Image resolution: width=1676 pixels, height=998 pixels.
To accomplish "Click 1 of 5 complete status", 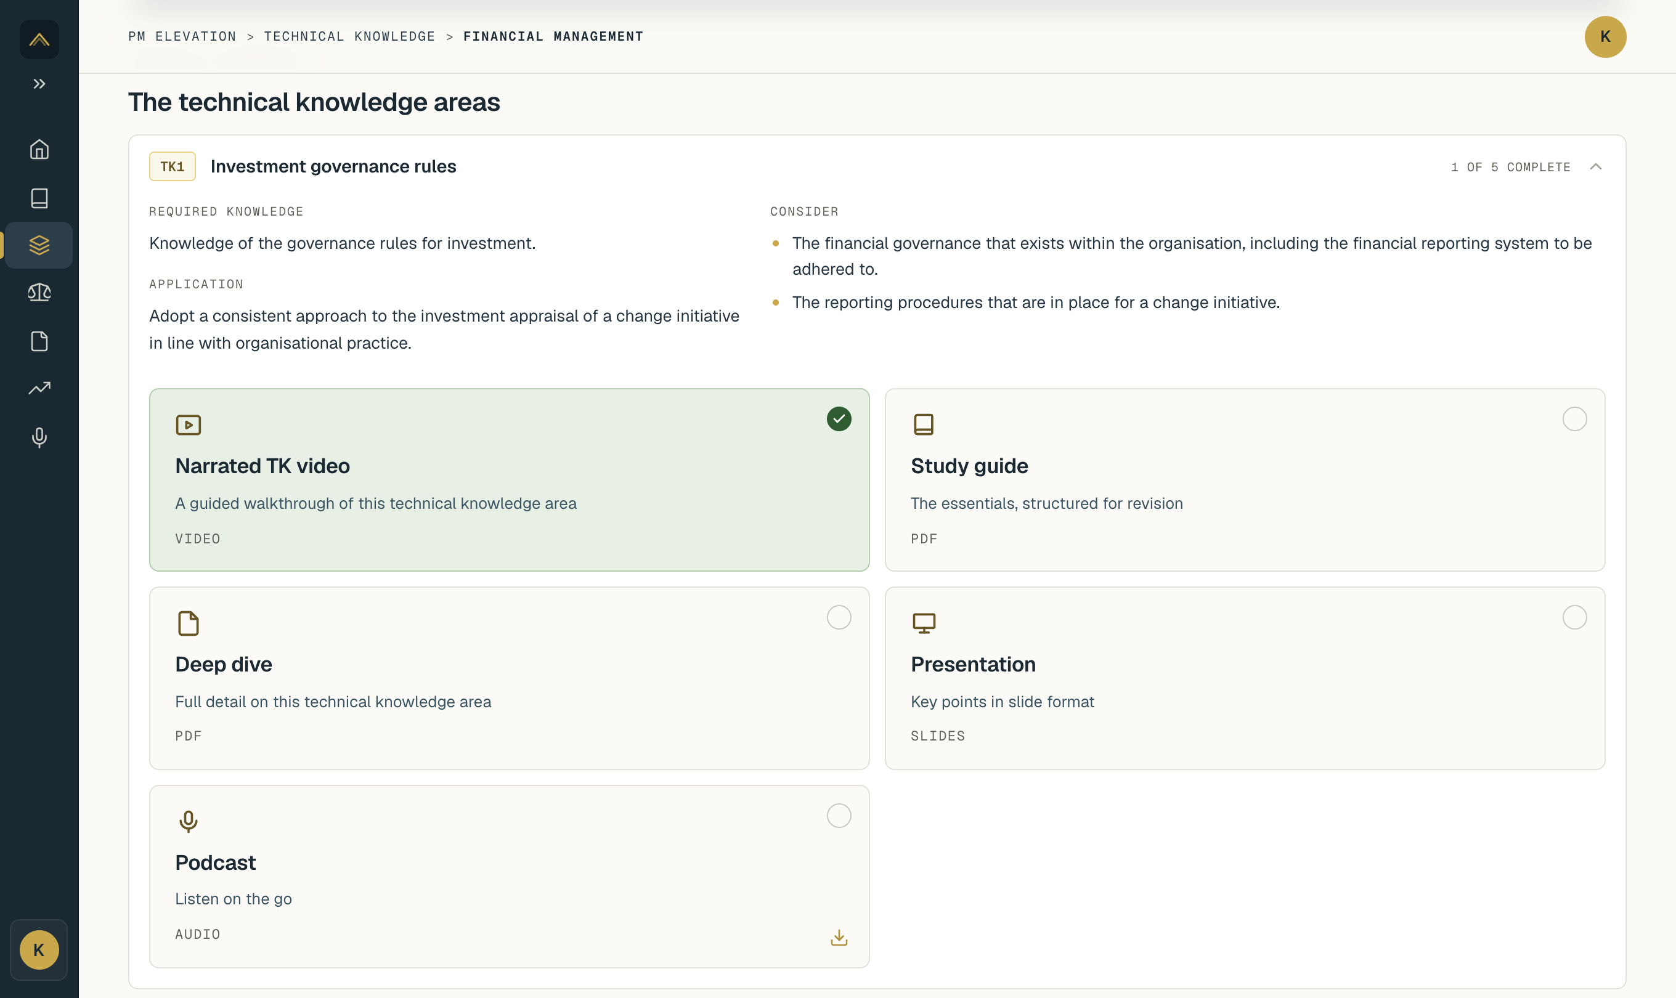I will click(x=1510, y=167).
